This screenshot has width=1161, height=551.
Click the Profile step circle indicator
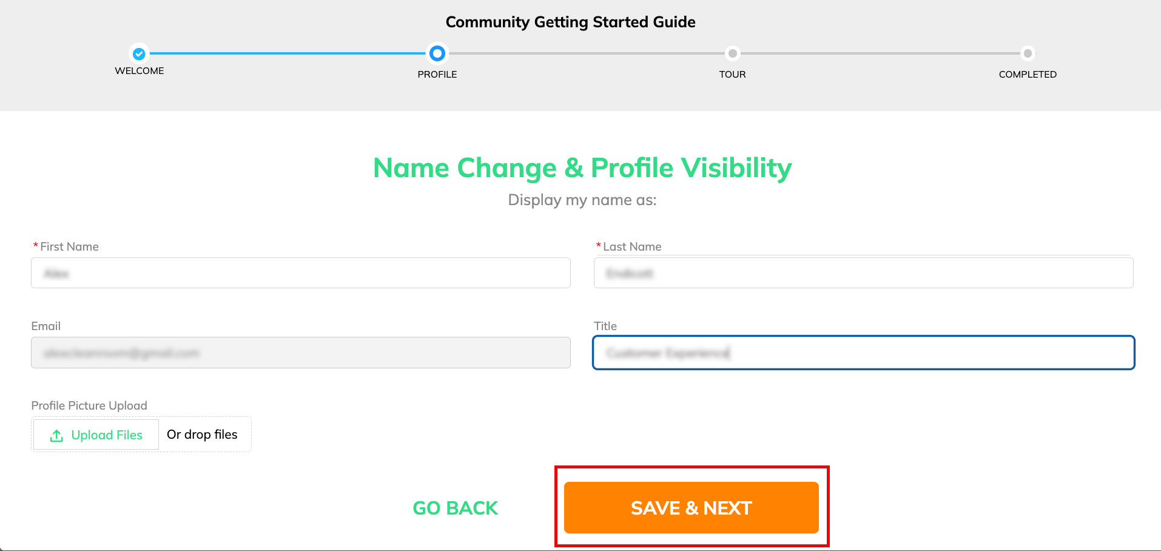coord(437,53)
